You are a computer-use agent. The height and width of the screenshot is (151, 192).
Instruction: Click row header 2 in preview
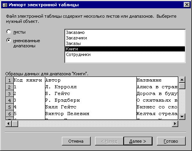[9, 87]
